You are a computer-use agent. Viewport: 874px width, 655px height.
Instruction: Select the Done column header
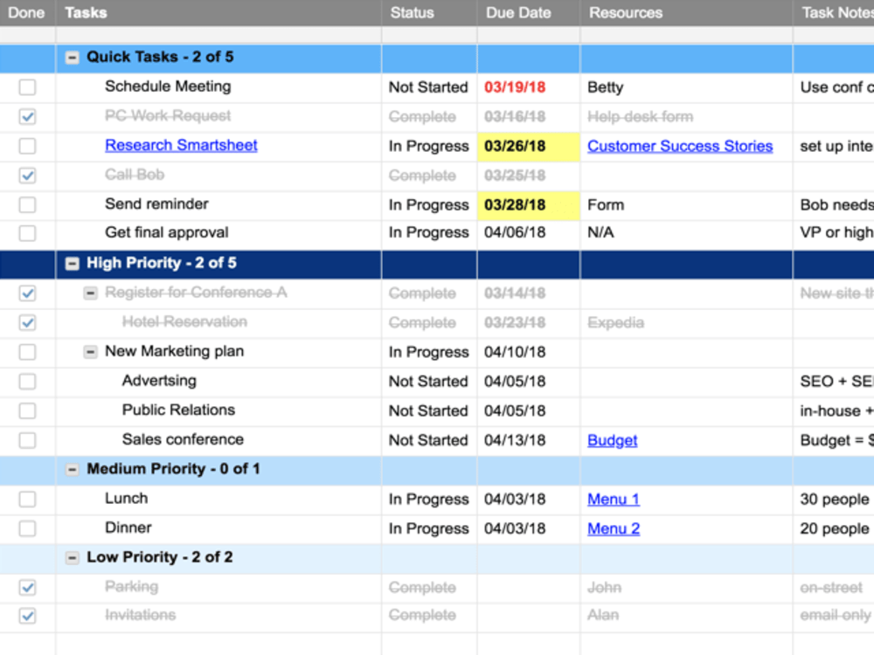(x=27, y=13)
